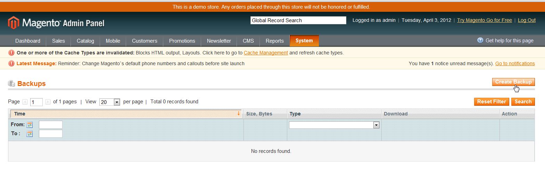The width and height of the screenshot is (545, 173).
Task: Click the To date input field
Action: [x=51, y=134]
